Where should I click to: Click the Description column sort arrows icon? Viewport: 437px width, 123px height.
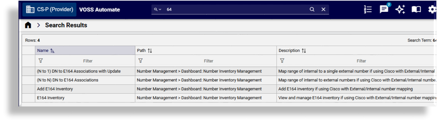[304, 51]
